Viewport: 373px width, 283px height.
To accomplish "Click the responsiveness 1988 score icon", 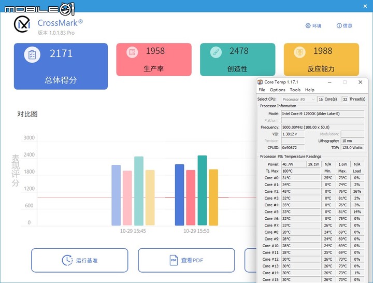I will 299,52.
